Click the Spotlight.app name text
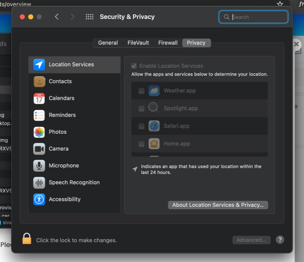Image resolution: width=304 pixels, height=262 pixels. (181, 108)
